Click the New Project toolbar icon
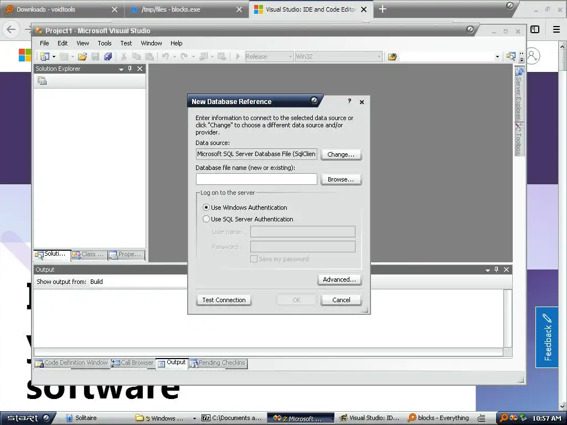567x425 pixels. (x=45, y=56)
